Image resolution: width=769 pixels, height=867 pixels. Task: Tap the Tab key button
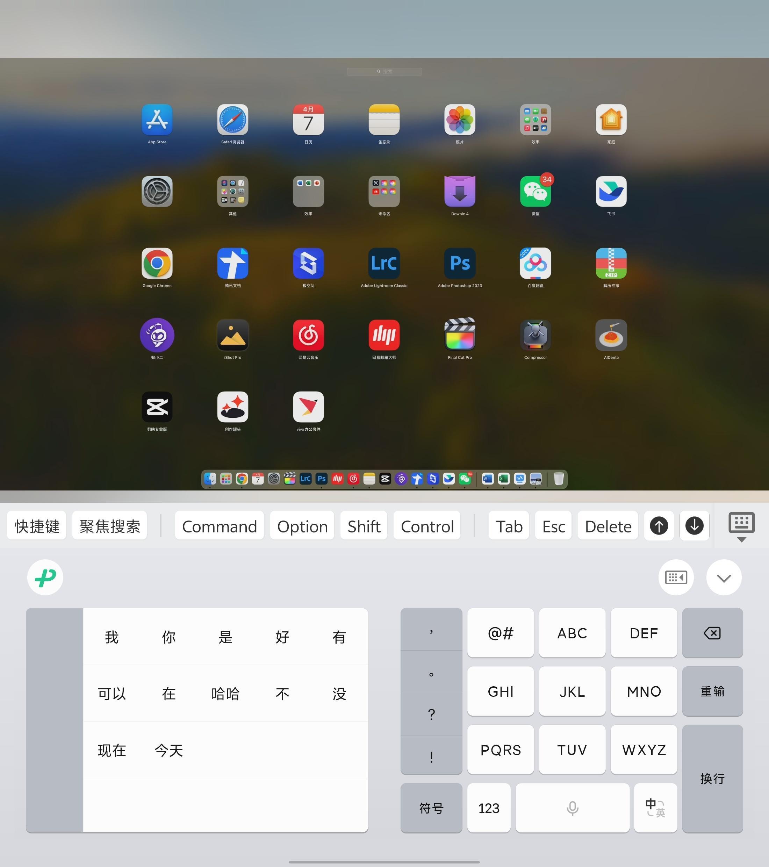[509, 525]
